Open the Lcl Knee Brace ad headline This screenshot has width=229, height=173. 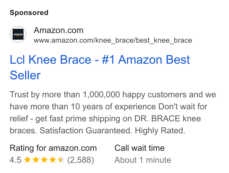100,67
